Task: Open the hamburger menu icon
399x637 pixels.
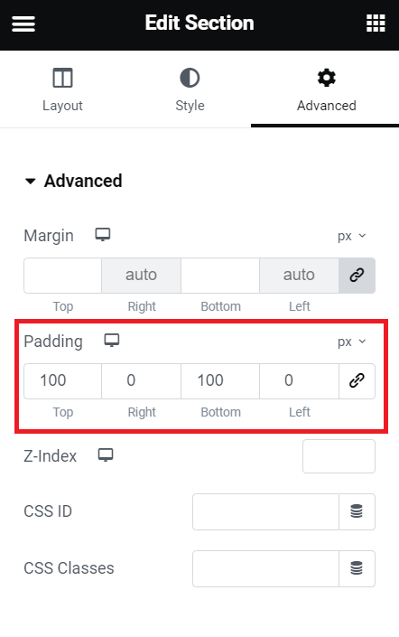Action: (23, 23)
